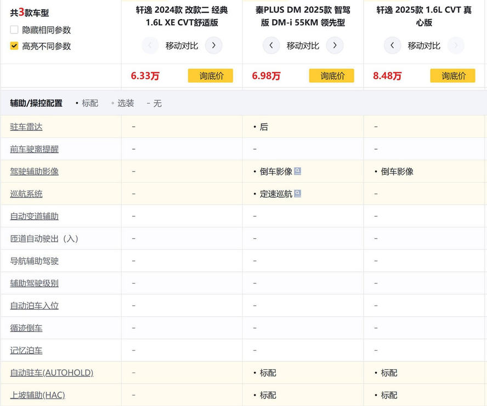Move 秦PLUS DM column right with arrow

point(335,45)
